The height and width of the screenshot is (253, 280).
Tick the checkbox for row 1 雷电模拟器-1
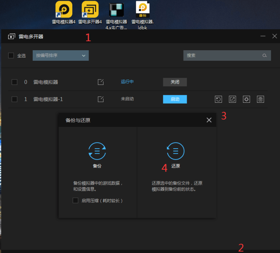pos(14,99)
